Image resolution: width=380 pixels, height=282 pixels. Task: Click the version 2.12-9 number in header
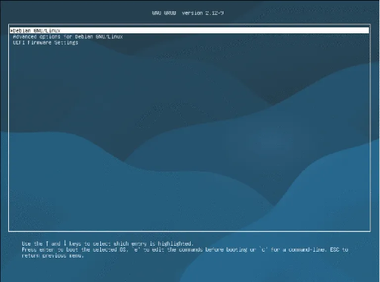[214, 13]
